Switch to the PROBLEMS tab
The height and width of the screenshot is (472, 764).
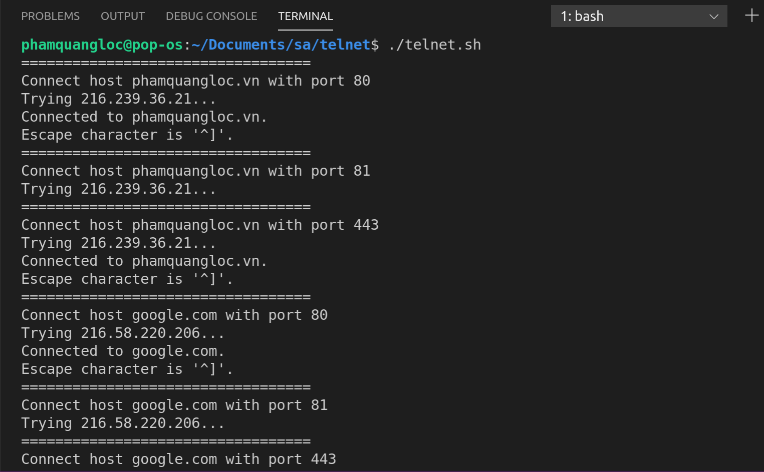50,16
